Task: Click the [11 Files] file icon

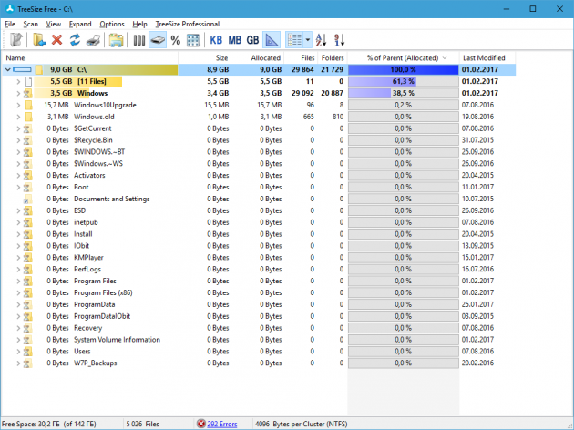Action: point(28,82)
